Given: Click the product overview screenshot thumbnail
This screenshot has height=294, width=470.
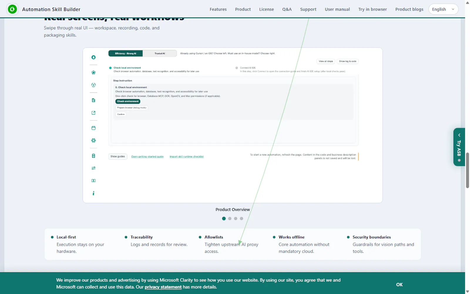Looking at the screenshot, I should pos(233,125).
